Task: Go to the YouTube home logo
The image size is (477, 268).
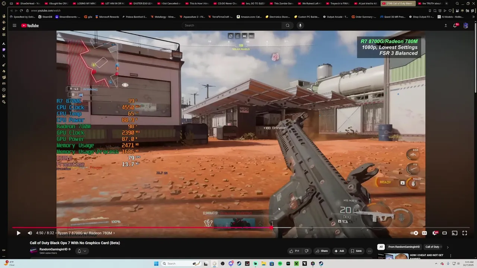Action: (30, 25)
